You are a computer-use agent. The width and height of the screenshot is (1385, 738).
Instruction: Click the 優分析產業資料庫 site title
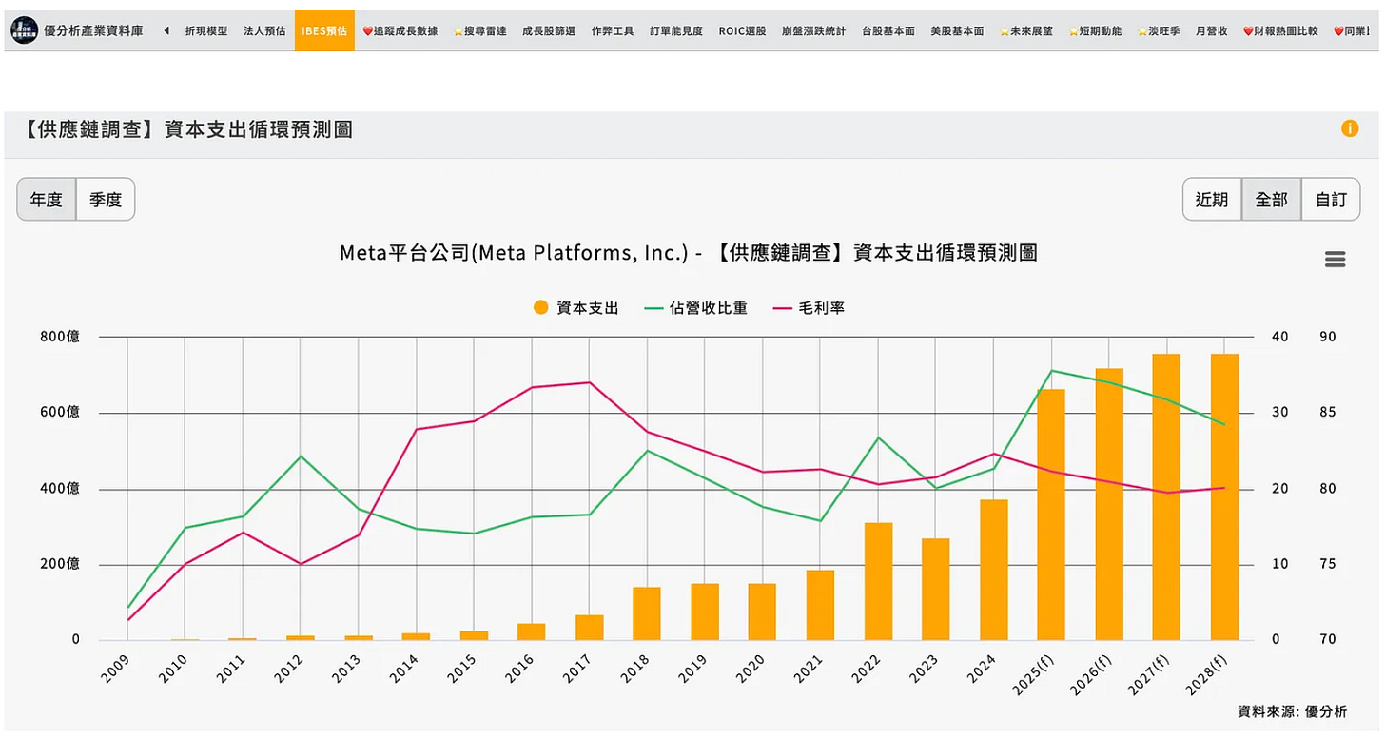[93, 31]
